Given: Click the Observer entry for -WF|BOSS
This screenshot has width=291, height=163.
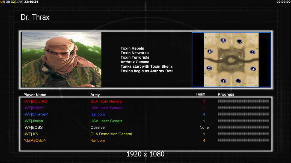Looking at the screenshot, I should point(98,128).
